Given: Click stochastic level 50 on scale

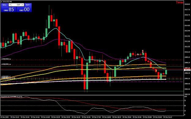Looking at the screenshot, I should coord(185,106).
